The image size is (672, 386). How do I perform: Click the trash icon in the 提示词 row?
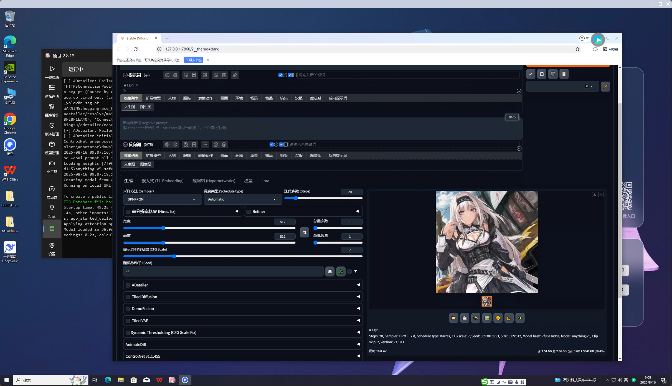224,75
